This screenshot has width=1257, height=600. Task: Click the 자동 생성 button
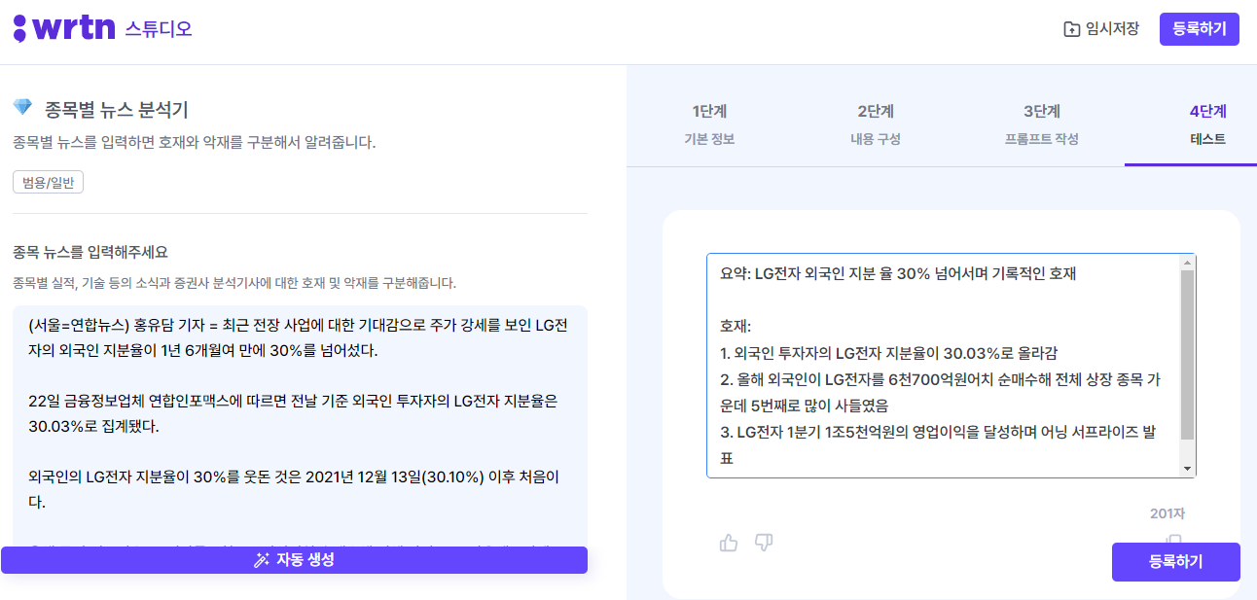coord(294,560)
